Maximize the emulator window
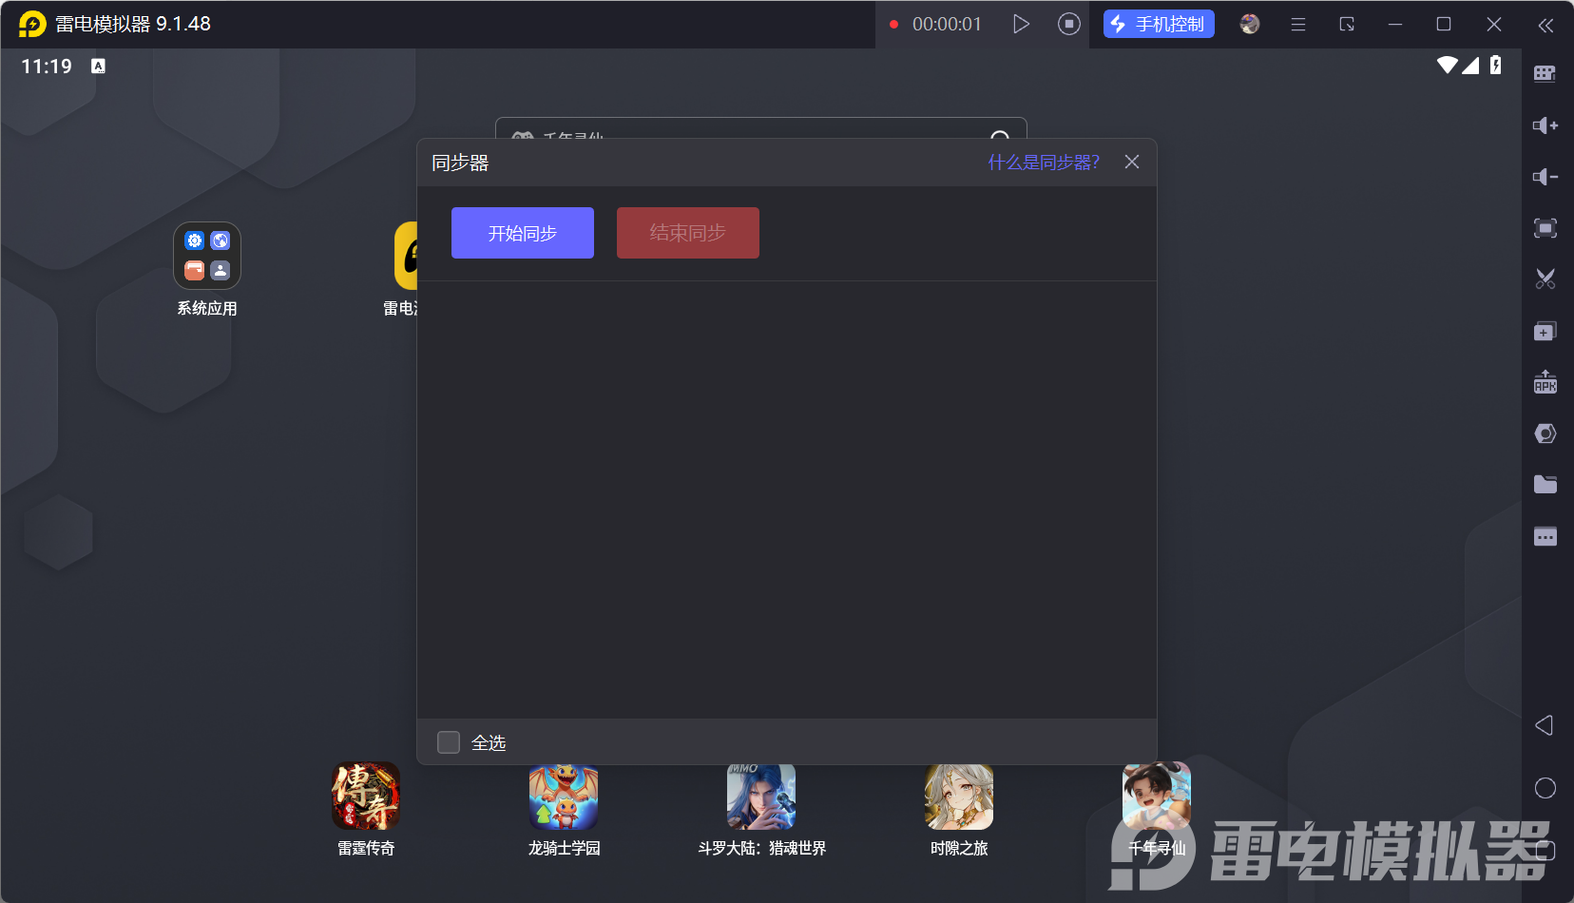Image resolution: width=1574 pixels, height=903 pixels. pos(1444,25)
